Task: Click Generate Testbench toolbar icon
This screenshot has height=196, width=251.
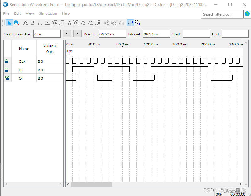Action: click(121, 23)
